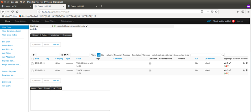Open Edit Event in the sidebar
Image resolution: width=251 pixels, height=112 pixels.
coord(6,42)
